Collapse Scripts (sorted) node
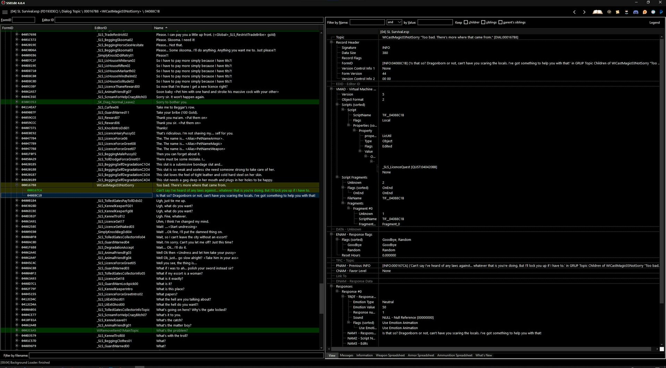Viewport: 666px width, 368px height. point(337,105)
